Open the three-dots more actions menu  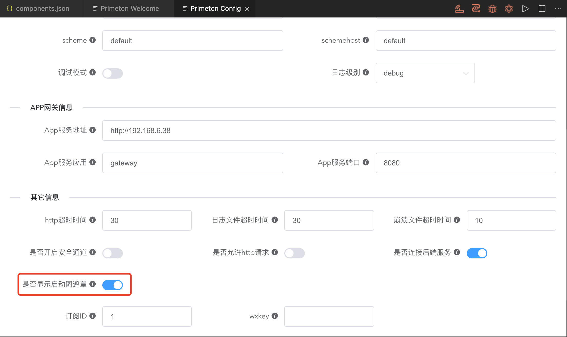click(x=558, y=9)
